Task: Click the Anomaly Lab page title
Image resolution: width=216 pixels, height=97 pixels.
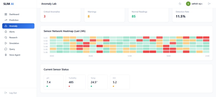Action: [49, 4]
